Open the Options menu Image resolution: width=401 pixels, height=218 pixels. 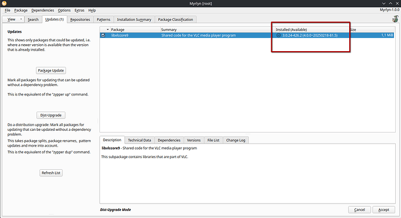(x=64, y=10)
